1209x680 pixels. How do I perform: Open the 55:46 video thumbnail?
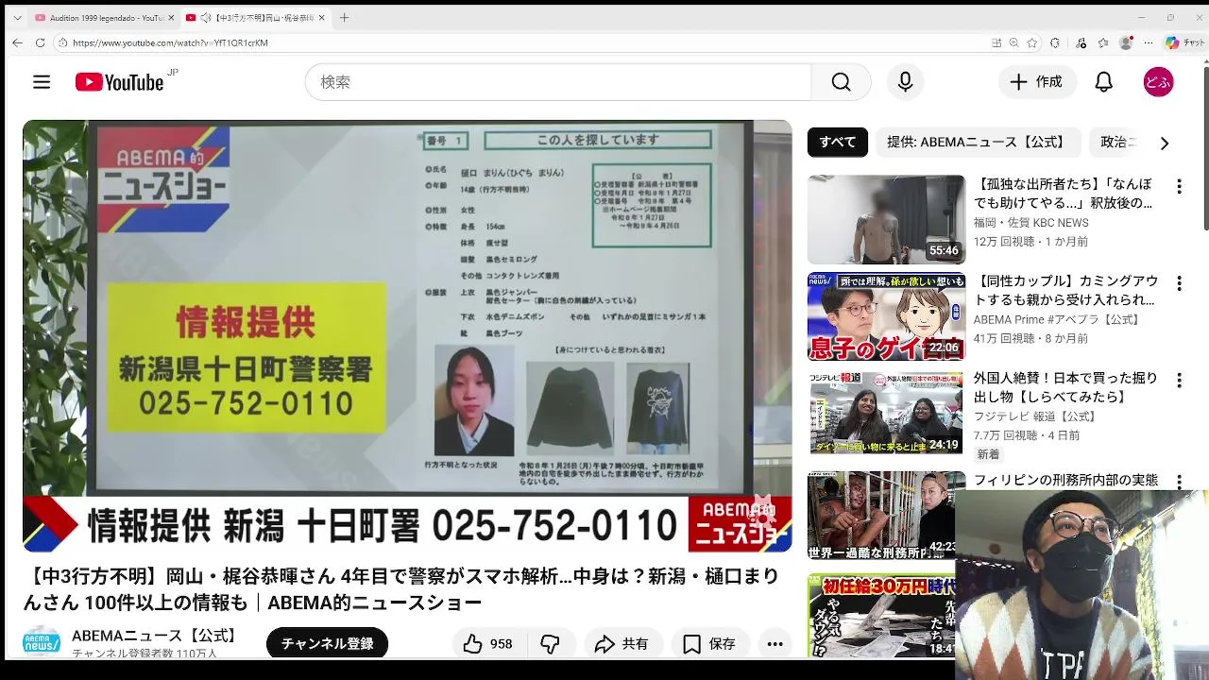tap(886, 219)
